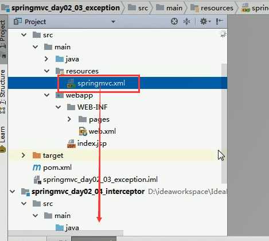Screen dimensions: 269x241
Task: Expand the pages folder
Action: click(69, 119)
